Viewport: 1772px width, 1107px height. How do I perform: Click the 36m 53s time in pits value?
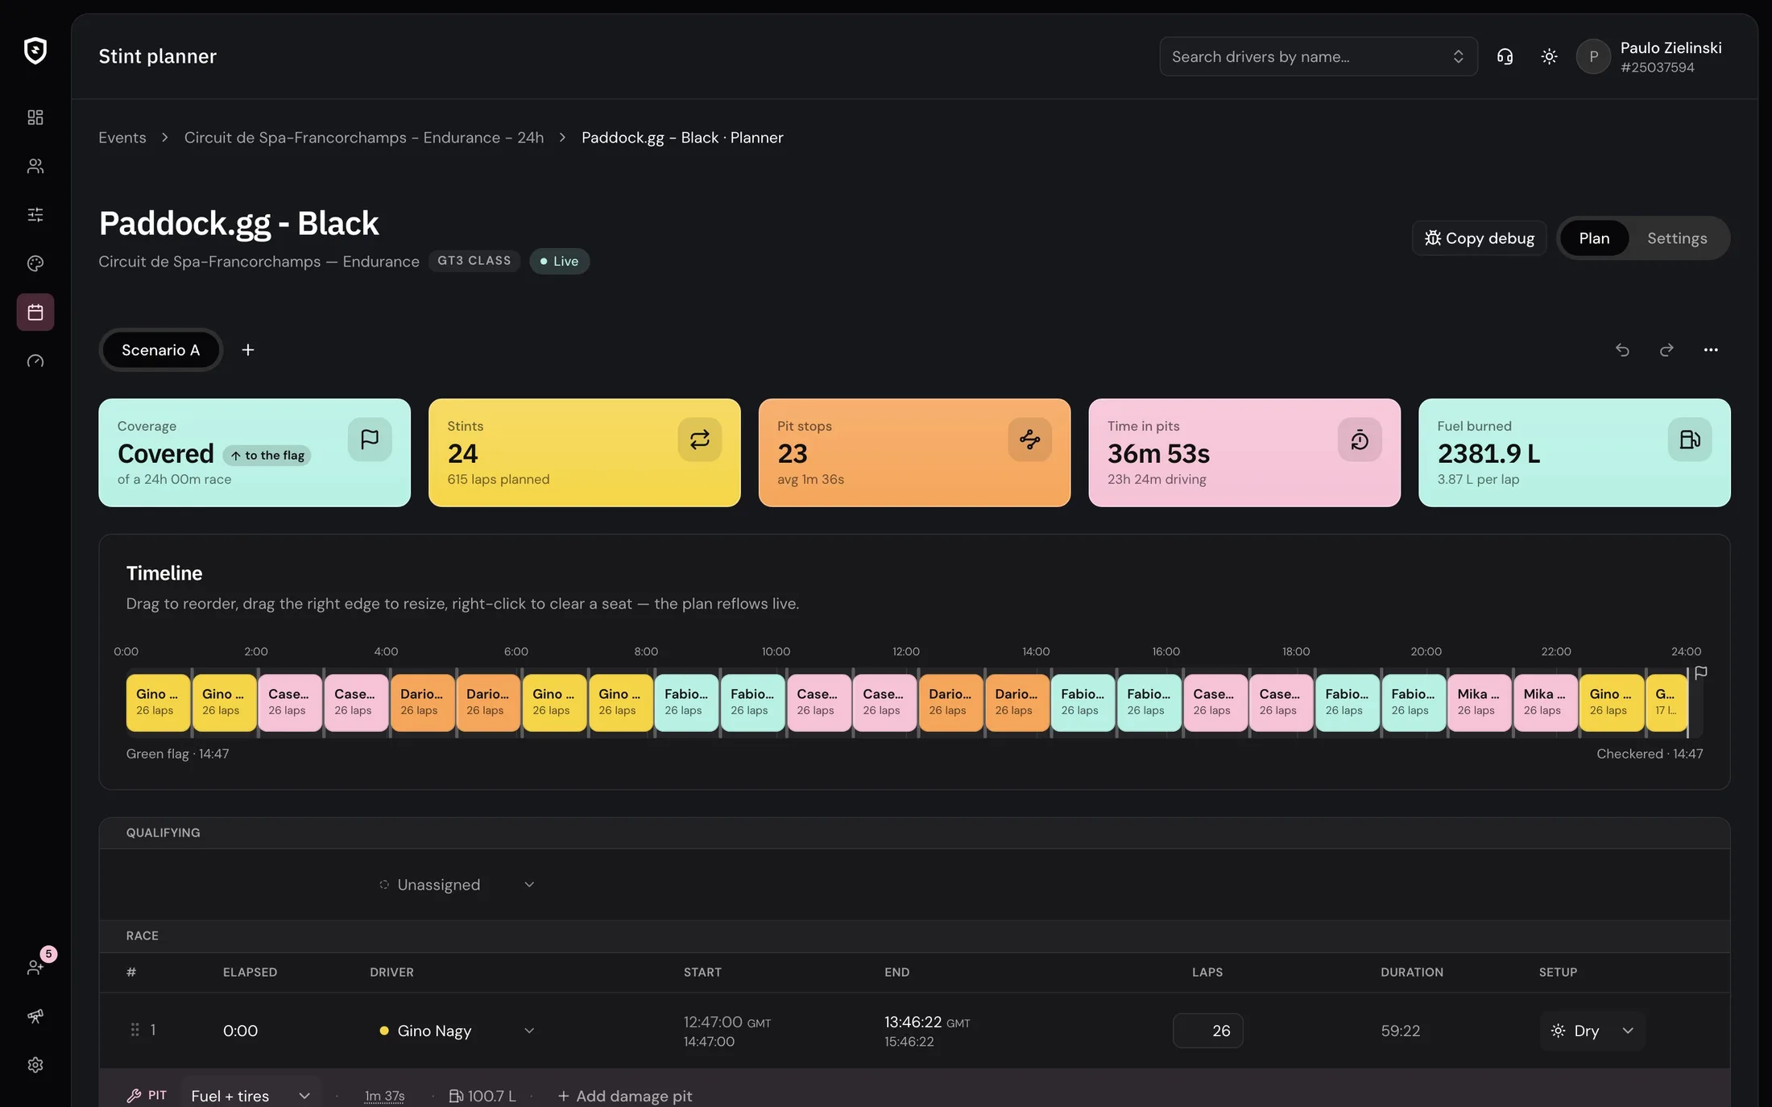click(x=1158, y=453)
